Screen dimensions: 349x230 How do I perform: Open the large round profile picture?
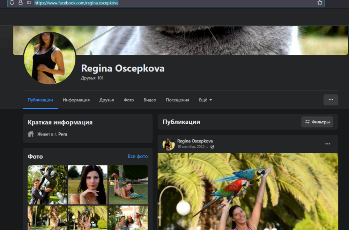tap(50, 58)
